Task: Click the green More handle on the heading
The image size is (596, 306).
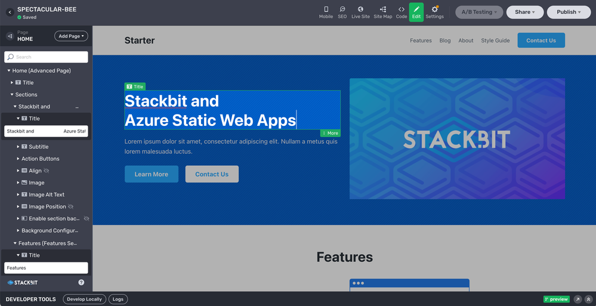Action: [331, 133]
